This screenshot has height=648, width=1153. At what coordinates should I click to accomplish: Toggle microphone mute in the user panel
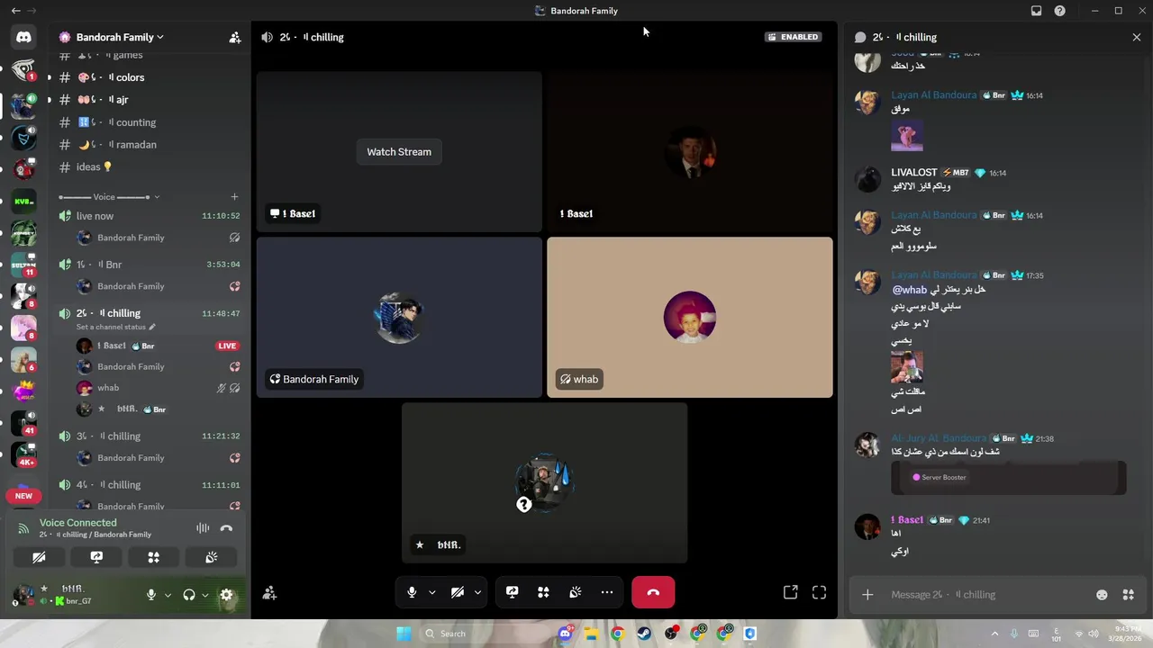click(x=151, y=595)
